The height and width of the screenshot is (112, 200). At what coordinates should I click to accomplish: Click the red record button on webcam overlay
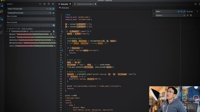click(196, 98)
